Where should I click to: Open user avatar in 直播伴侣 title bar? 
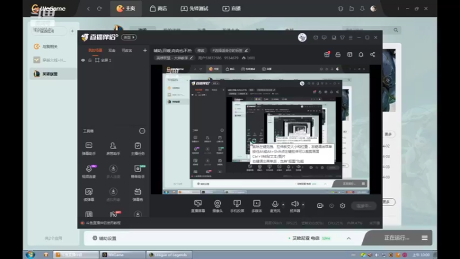click(302, 37)
